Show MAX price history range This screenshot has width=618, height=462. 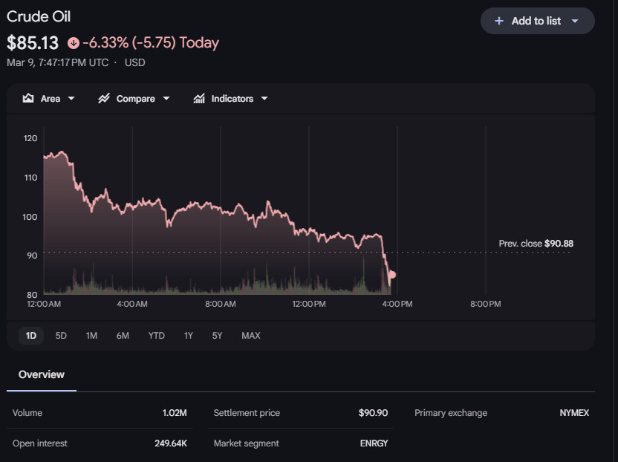(x=251, y=336)
